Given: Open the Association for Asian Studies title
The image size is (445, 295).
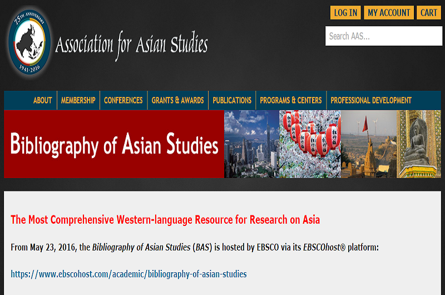Looking at the screenshot, I should 132,45.
